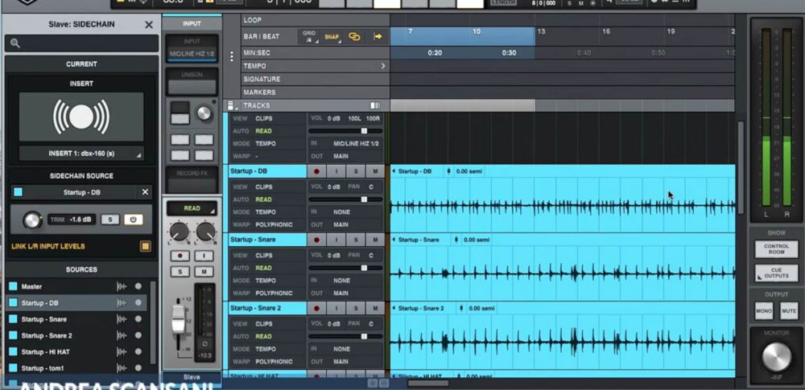Mute the Slave channel strip
This screenshot has height=390, width=805.
(204, 272)
